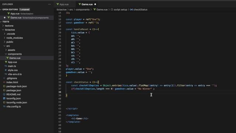Viewport: 236px width, 133px height.
Task: Collapse the components folder
Action: (x=15, y=54)
